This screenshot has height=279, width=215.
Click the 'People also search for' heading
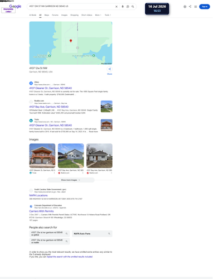(x=43, y=227)
